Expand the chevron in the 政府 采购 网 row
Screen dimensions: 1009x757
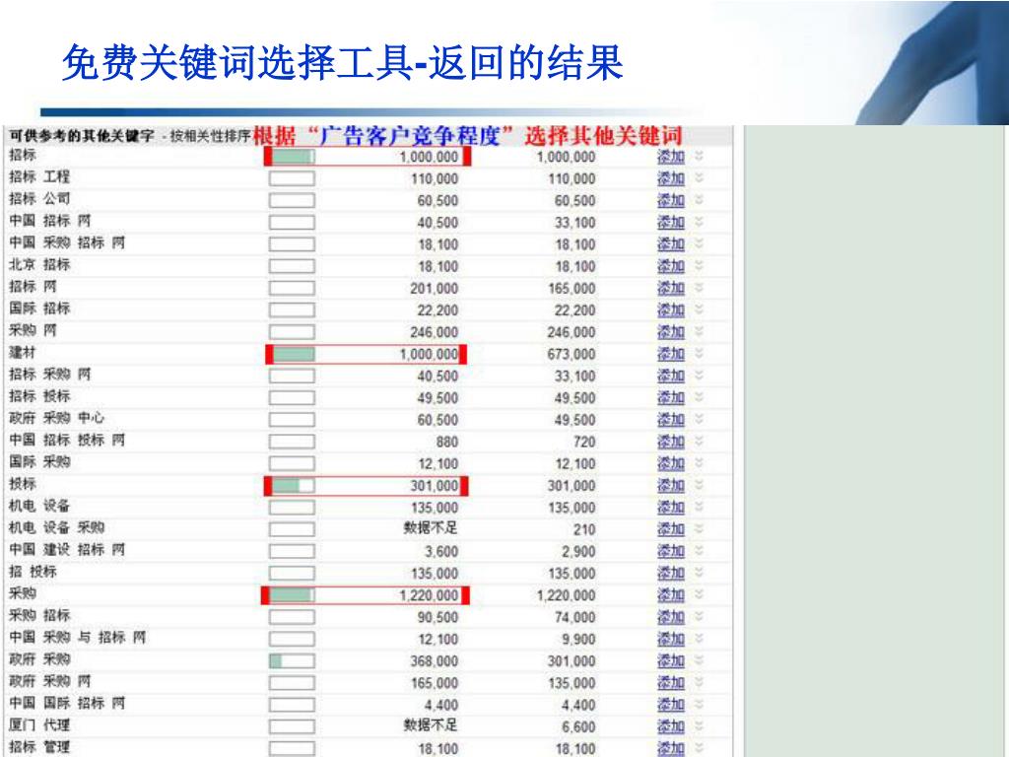coord(699,682)
